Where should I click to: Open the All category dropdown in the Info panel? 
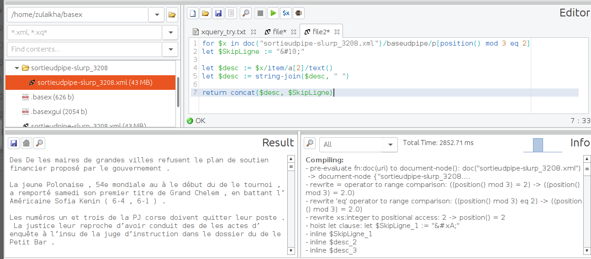coord(390,145)
